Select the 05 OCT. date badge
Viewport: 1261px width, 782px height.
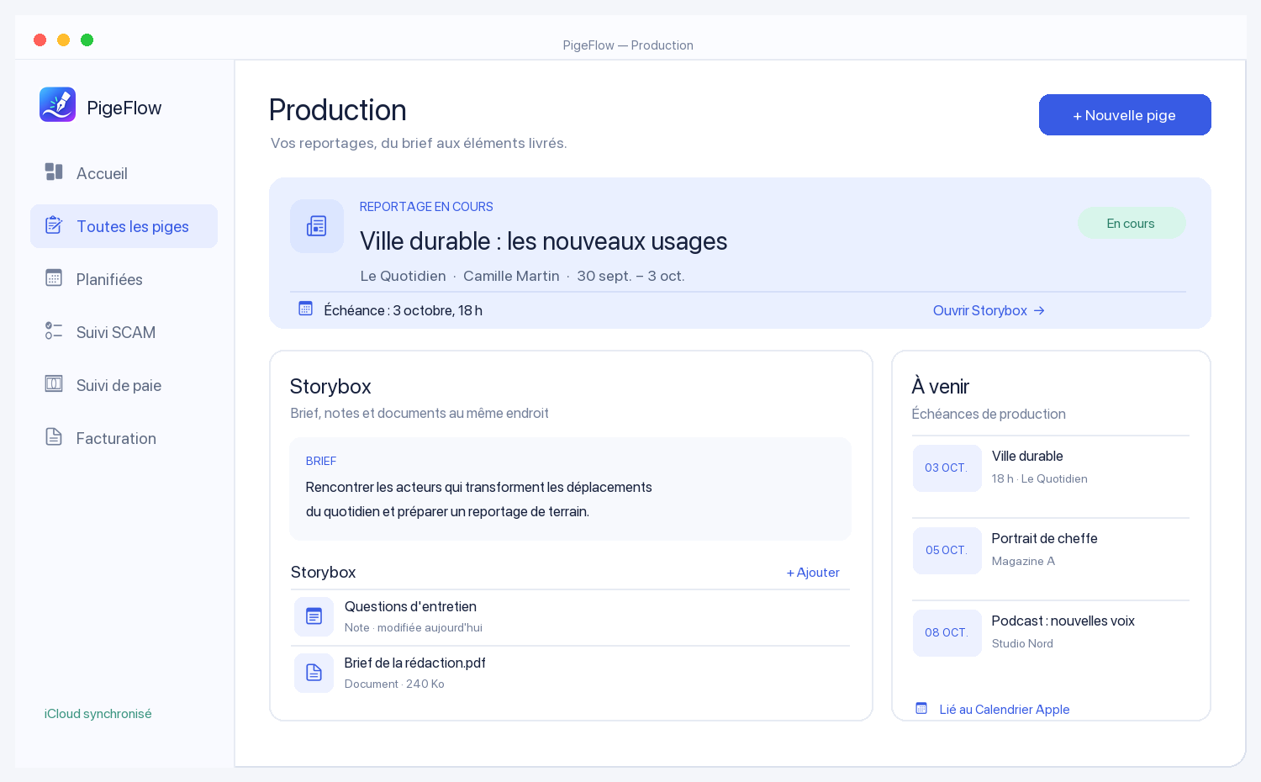click(947, 551)
